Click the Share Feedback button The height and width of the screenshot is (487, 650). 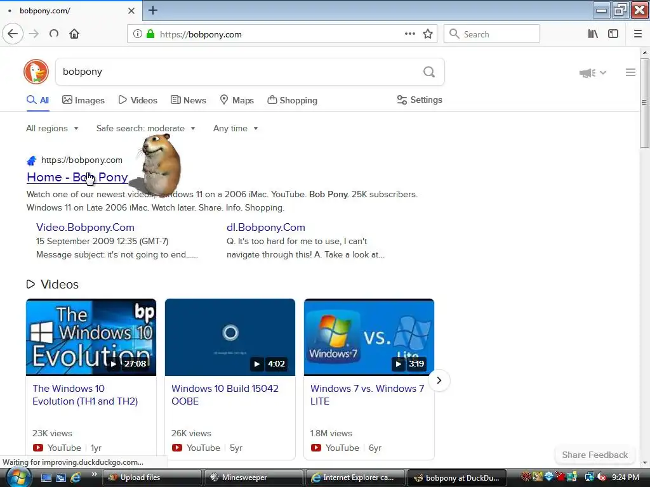coord(595,455)
